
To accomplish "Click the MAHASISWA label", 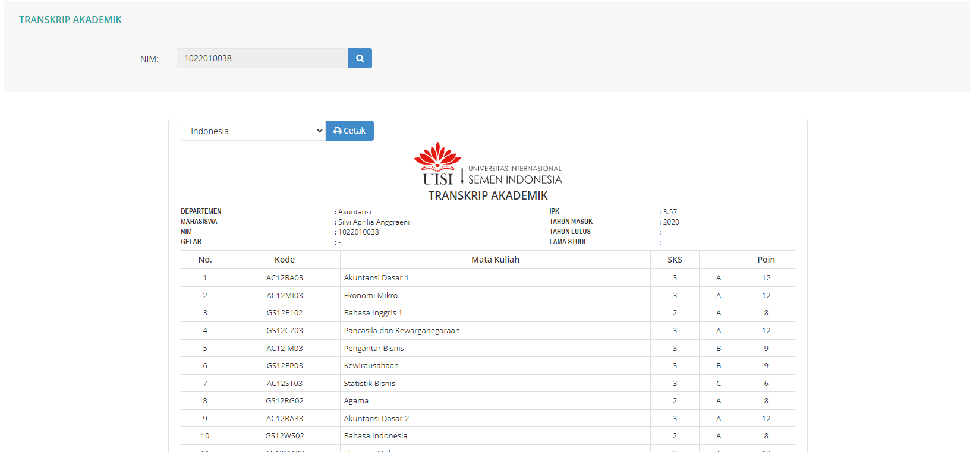I will coord(199,222).
